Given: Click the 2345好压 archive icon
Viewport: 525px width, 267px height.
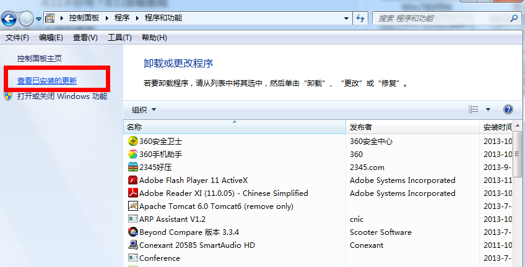Looking at the screenshot, I should tap(132, 167).
